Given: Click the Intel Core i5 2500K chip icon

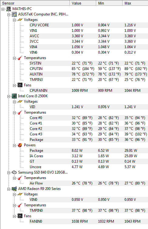Looking at the screenshot, I should 14,96.
